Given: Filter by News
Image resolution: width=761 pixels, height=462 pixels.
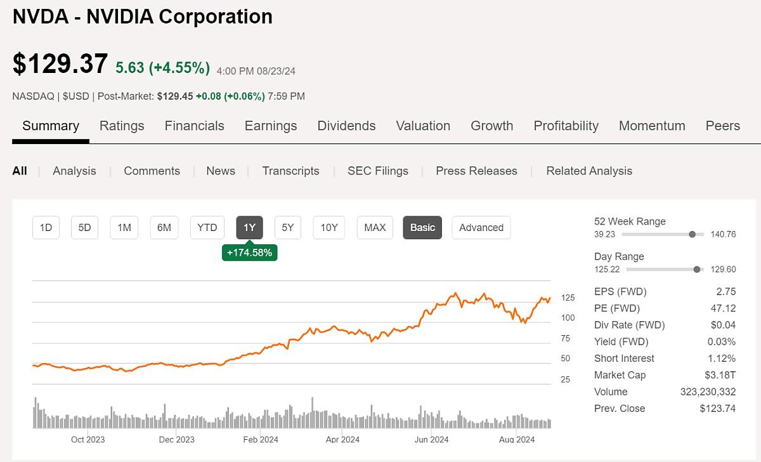Looking at the screenshot, I should (x=221, y=171).
